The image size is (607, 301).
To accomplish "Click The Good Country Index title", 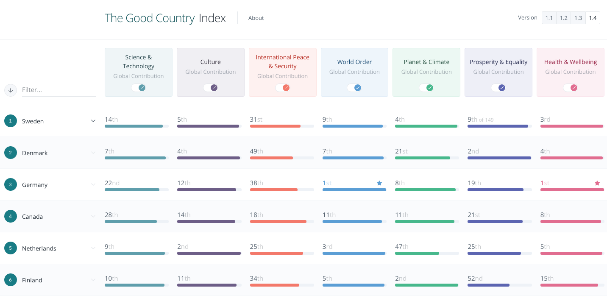I will [165, 18].
